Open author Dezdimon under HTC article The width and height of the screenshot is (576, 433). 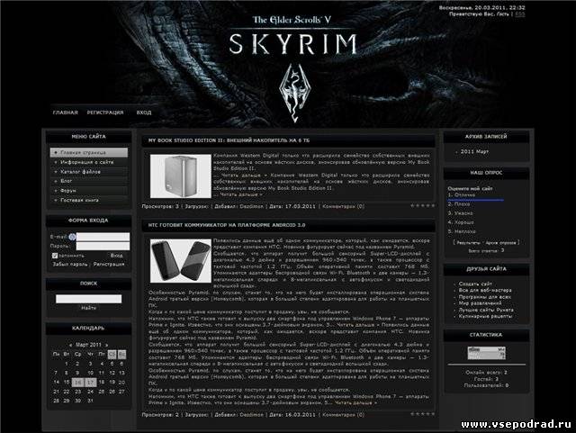(x=252, y=415)
